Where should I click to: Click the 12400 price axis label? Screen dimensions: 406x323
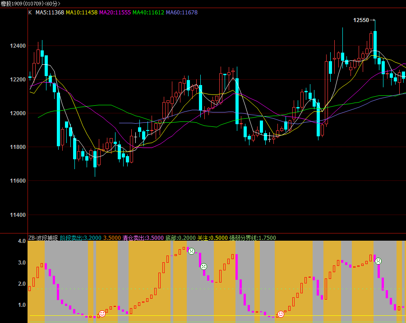pos(18,46)
